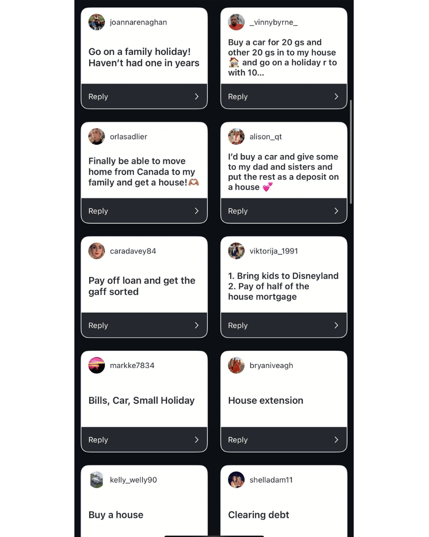This screenshot has width=429, height=537.
Task: Expand reply arrow on alison_qt's response
Action: [x=336, y=211]
